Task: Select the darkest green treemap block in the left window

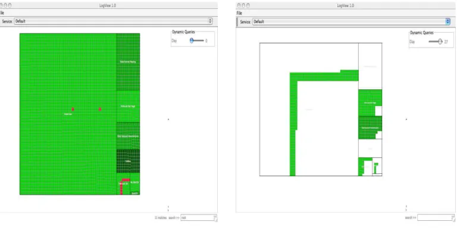Action: pos(128,161)
